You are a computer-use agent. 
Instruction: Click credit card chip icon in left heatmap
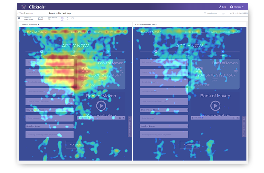pos(85,69)
